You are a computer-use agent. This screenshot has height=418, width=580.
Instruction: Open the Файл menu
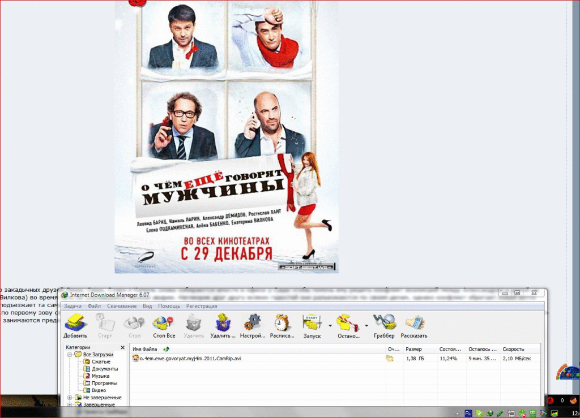tap(95, 306)
